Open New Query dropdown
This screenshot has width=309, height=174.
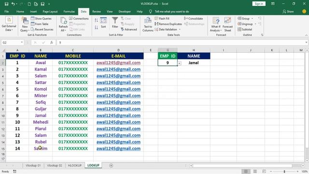[x=25, y=25]
